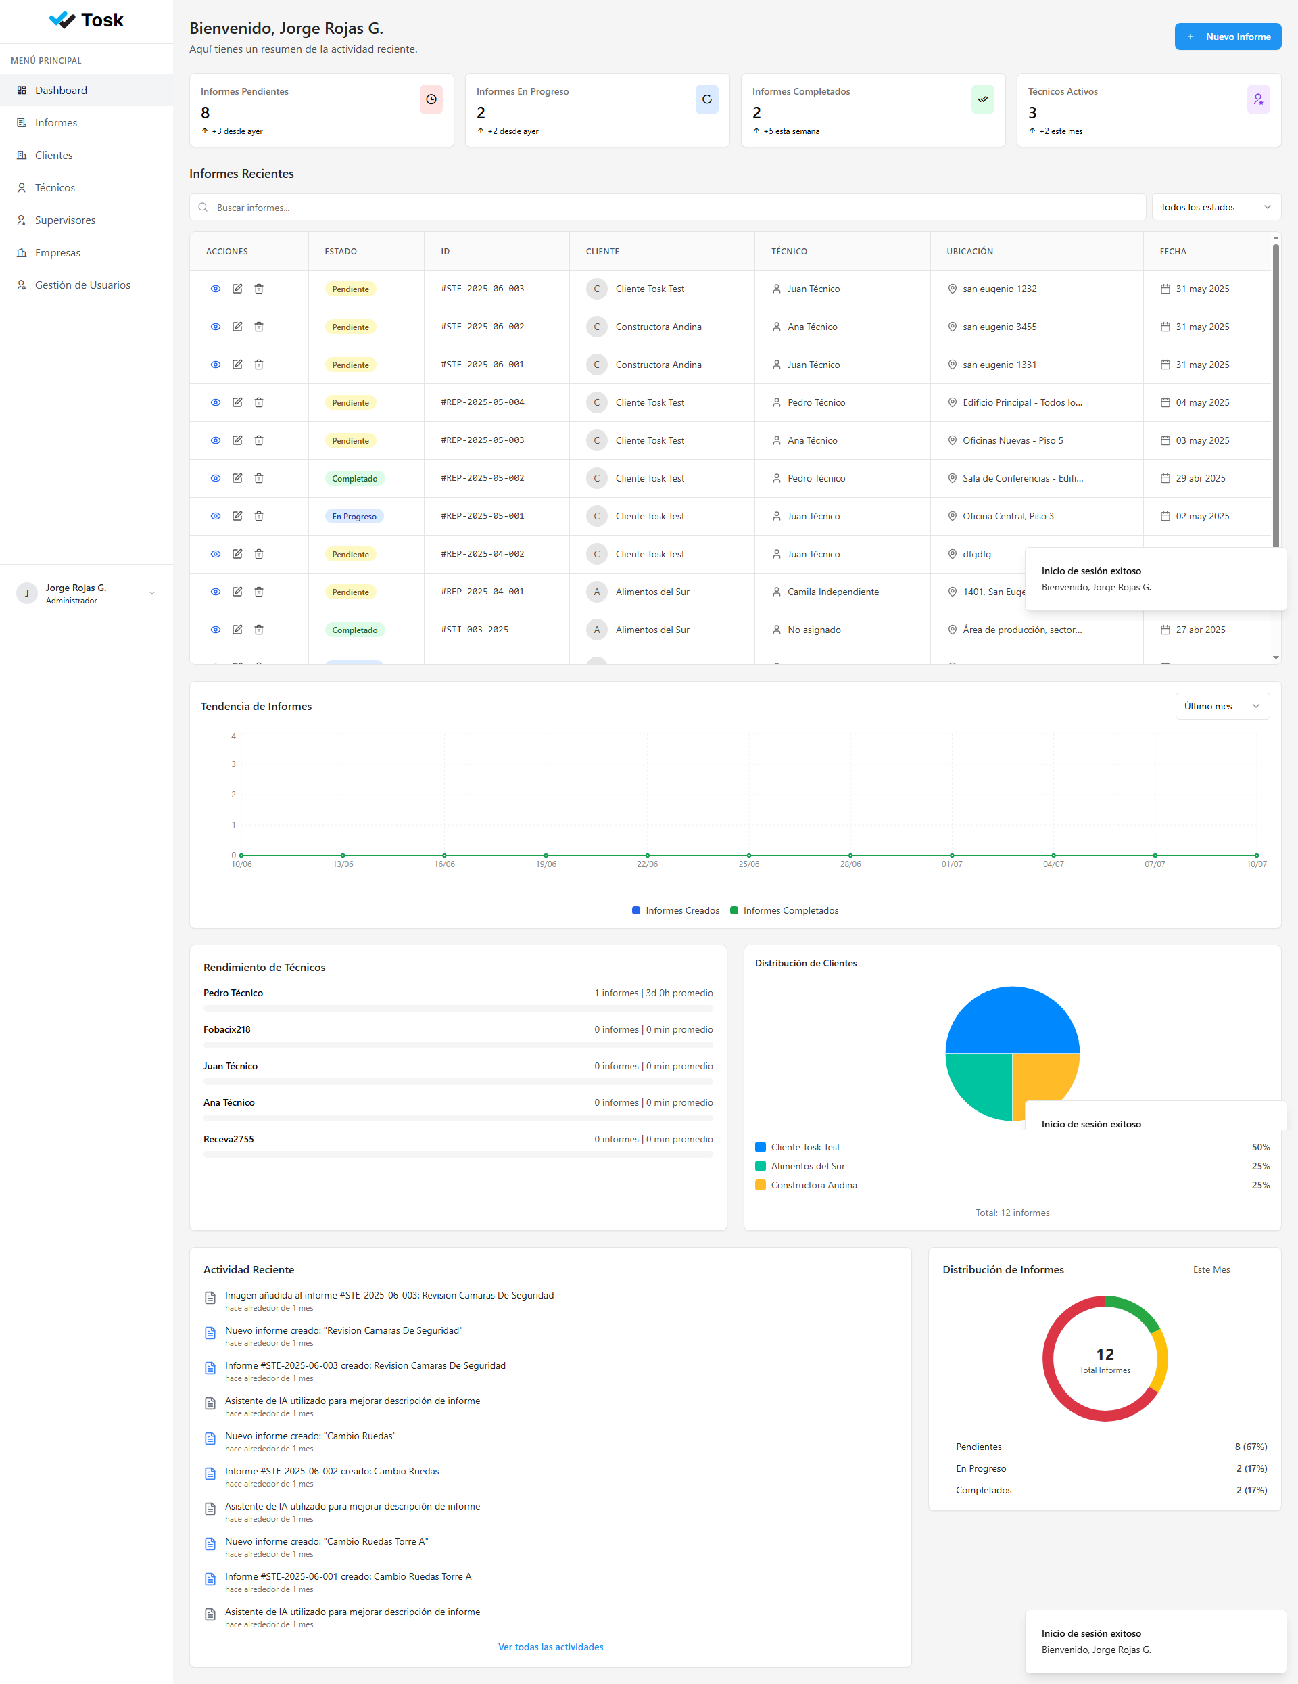This screenshot has width=1298, height=1684.
Task: Click the Tosk logo
Action: click(87, 20)
